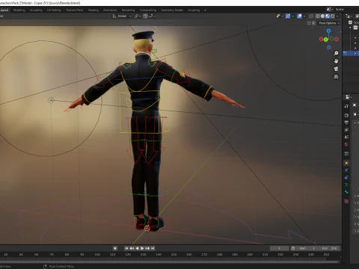Switch to the Shading workspace tab

pos(93,10)
